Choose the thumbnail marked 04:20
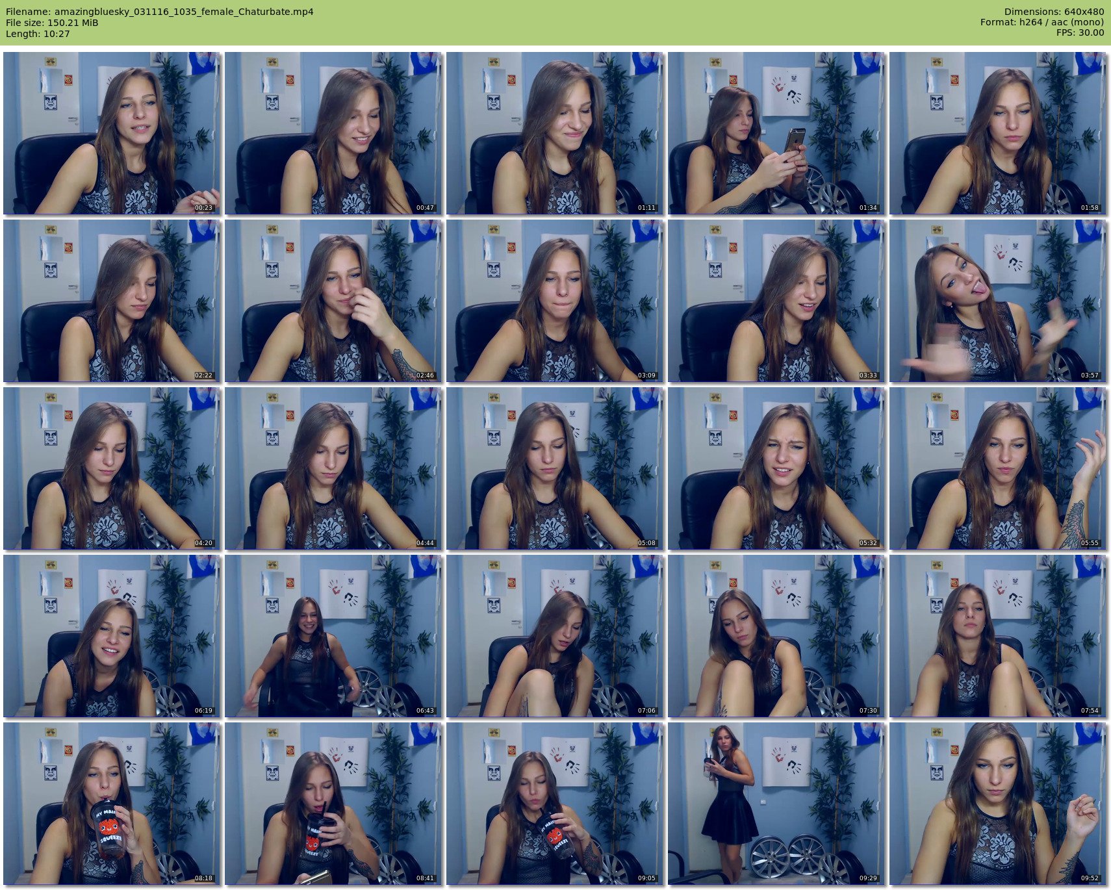The height and width of the screenshot is (890, 1111). coord(111,468)
